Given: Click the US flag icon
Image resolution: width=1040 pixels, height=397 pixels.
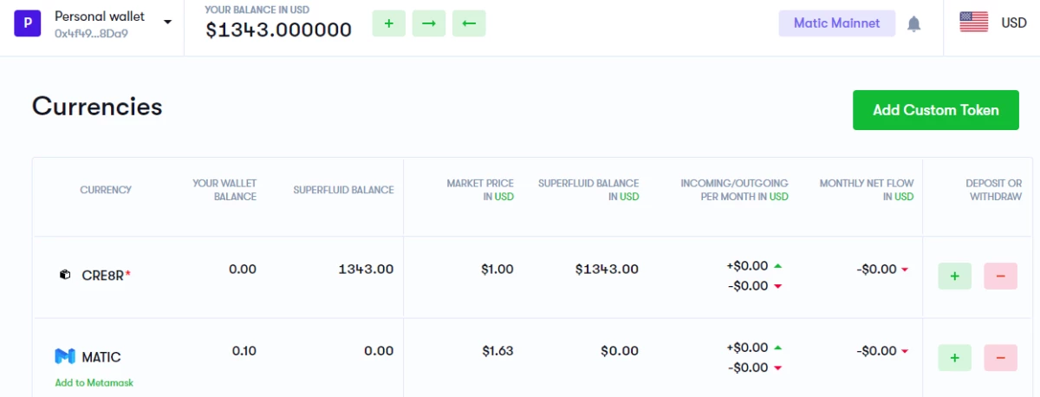Looking at the screenshot, I should (974, 23).
